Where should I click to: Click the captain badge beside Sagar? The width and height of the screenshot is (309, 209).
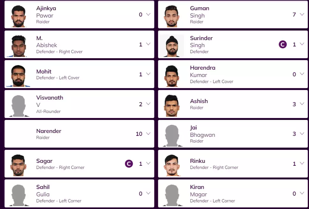point(129,164)
